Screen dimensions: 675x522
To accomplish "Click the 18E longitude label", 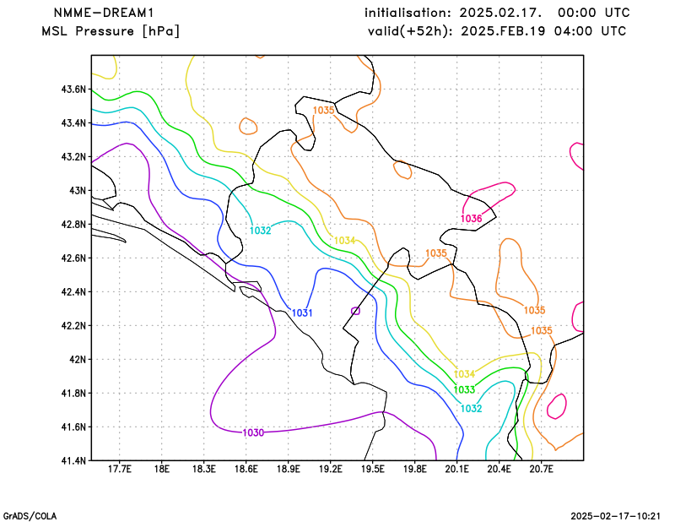I will [x=161, y=469].
